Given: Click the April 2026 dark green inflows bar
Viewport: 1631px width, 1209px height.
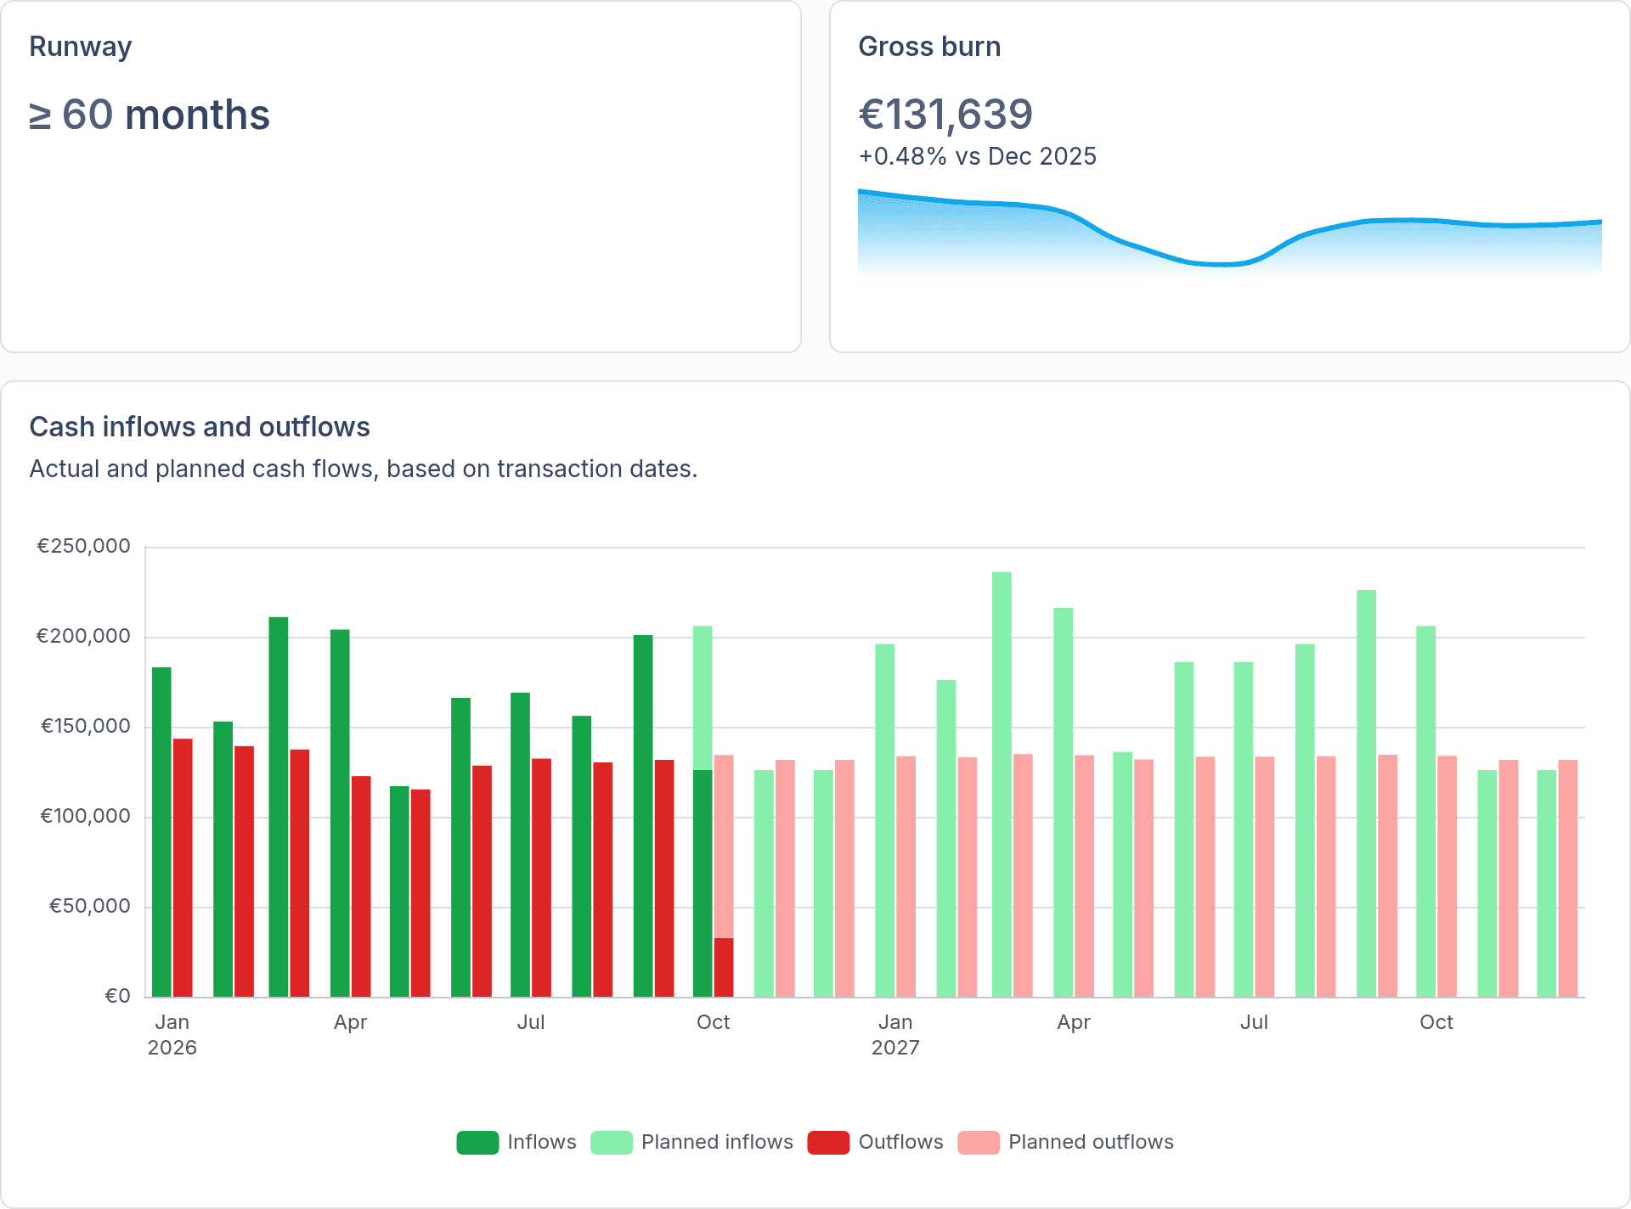Looking at the screenshot, I should (340, 813).
